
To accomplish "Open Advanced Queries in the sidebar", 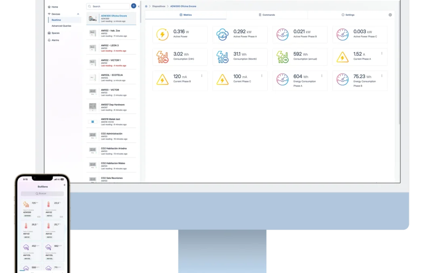I will click(61, 26).
